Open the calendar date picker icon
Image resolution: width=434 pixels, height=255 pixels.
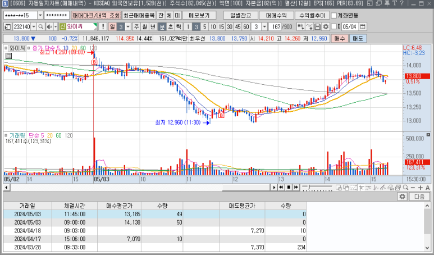363,26
